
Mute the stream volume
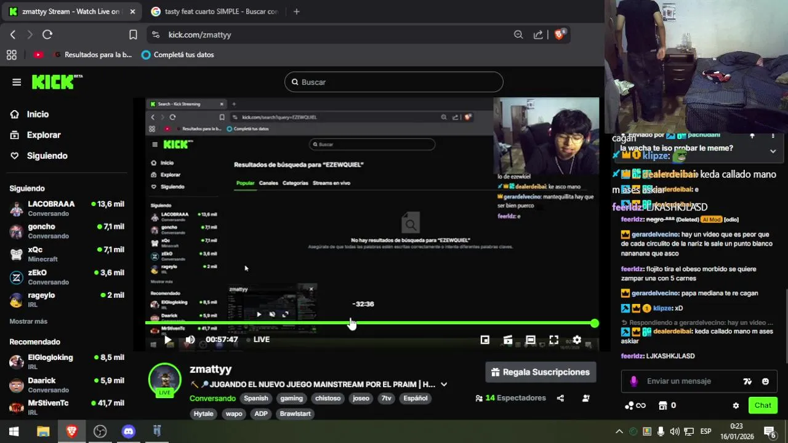(x=190, y=340)
